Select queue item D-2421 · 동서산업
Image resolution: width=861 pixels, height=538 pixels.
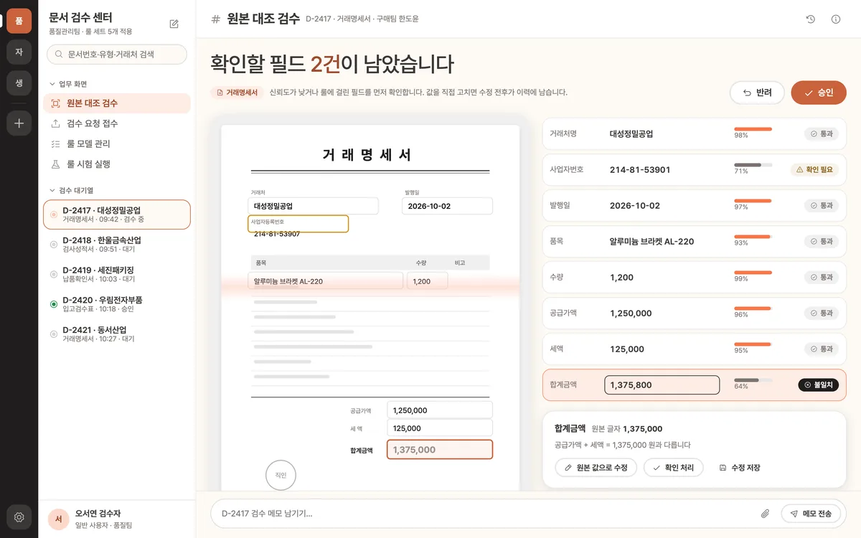(117, 334)
